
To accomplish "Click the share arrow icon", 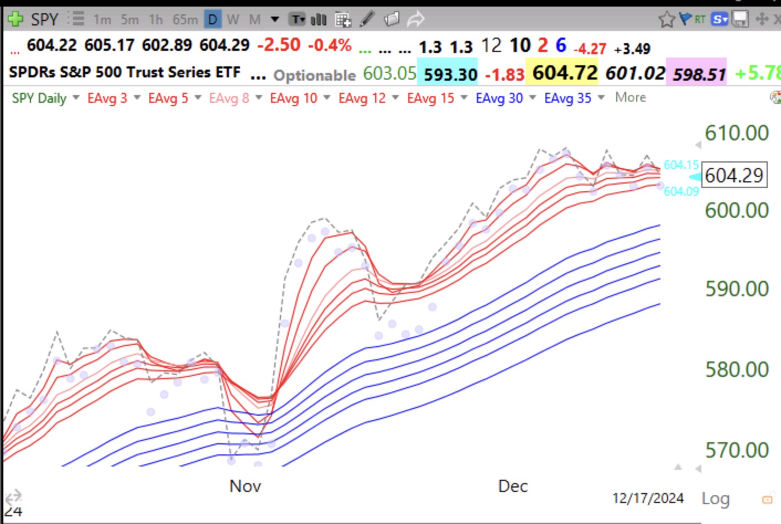I will [x=415, y=18].
